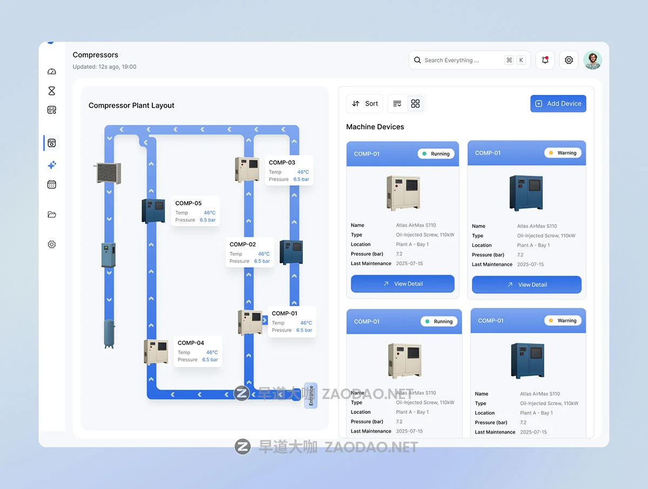Switch to grid view layout
The width and height of the screenshot is (648, 489).
(415, 104)
